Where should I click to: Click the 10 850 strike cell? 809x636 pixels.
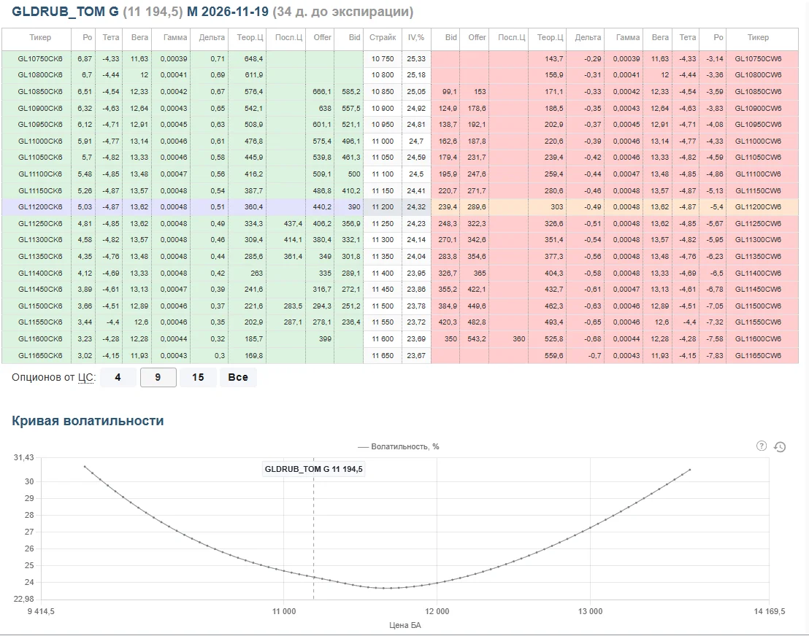click(383, 92)
